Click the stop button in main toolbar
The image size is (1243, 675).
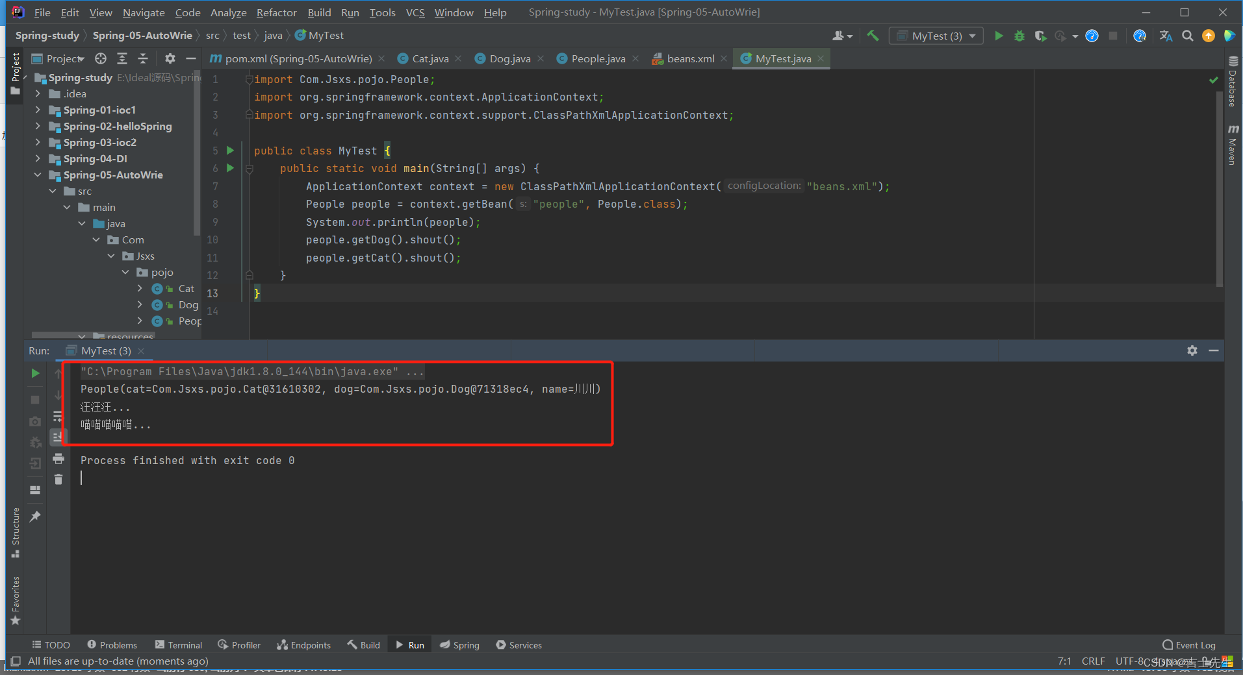pos(1113,36)
